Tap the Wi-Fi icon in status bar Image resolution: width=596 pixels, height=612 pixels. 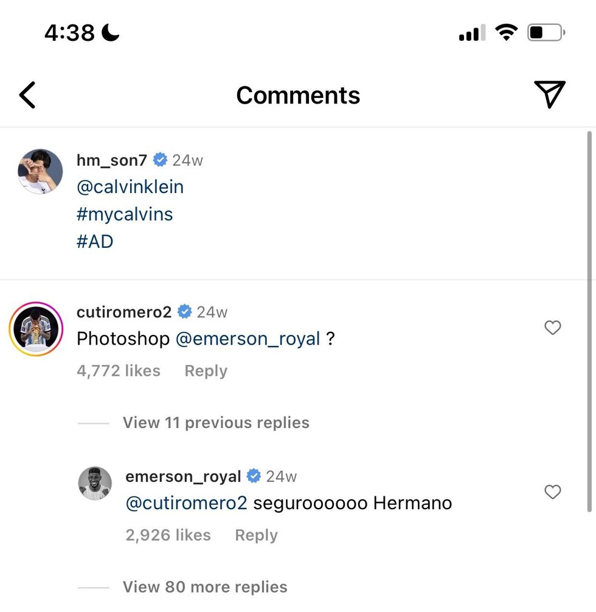(508, 32)
